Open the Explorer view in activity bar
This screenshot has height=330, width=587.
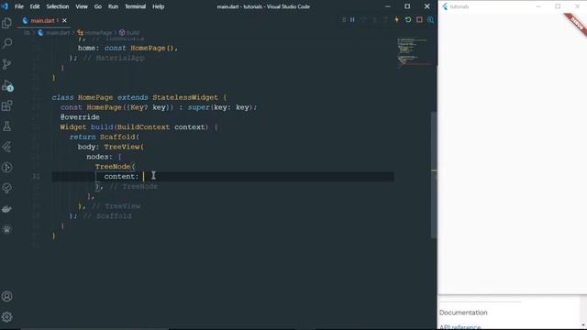click(x=6, y=23)
